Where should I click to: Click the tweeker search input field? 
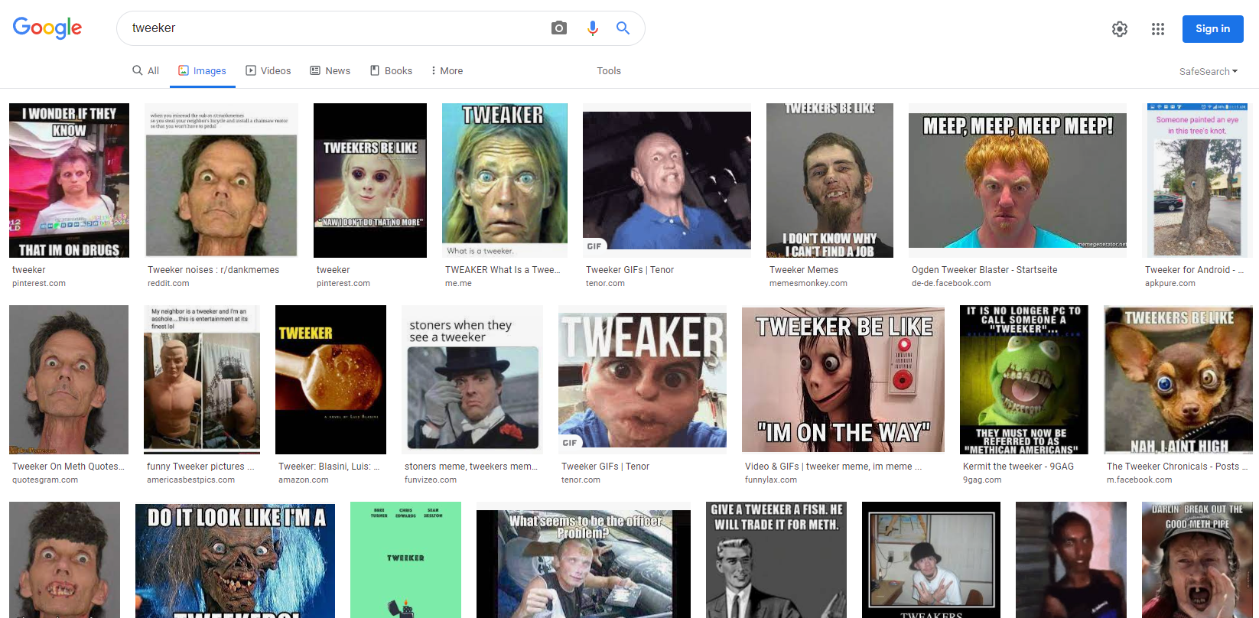(333, 28)
